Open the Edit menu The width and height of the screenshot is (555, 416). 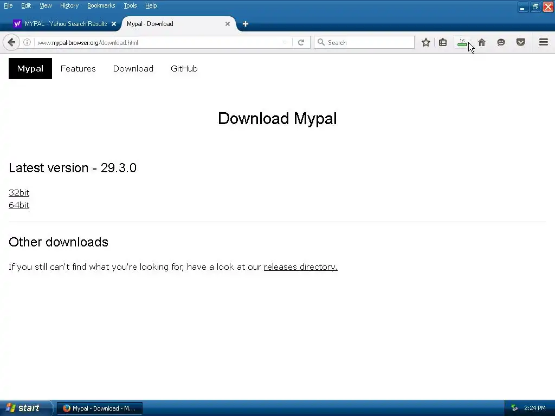tap(26, 5)
